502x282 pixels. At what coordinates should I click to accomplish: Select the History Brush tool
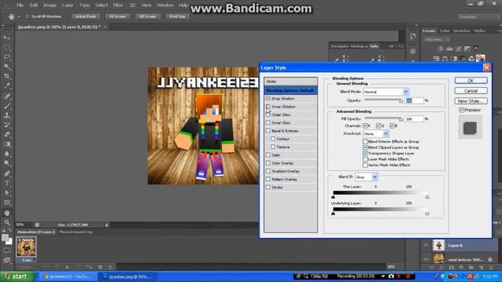(7, 125)
